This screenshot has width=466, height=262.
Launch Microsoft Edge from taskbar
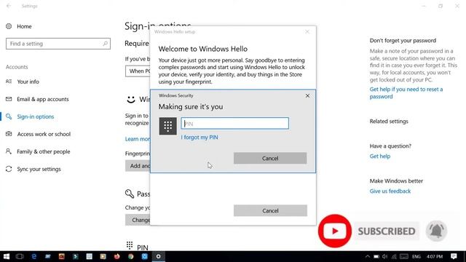pyautogui.click(x=34, y=256)
